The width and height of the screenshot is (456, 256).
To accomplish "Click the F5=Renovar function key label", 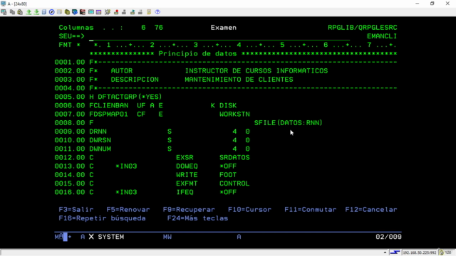I will pyautogui.click(x=128, y=210).
